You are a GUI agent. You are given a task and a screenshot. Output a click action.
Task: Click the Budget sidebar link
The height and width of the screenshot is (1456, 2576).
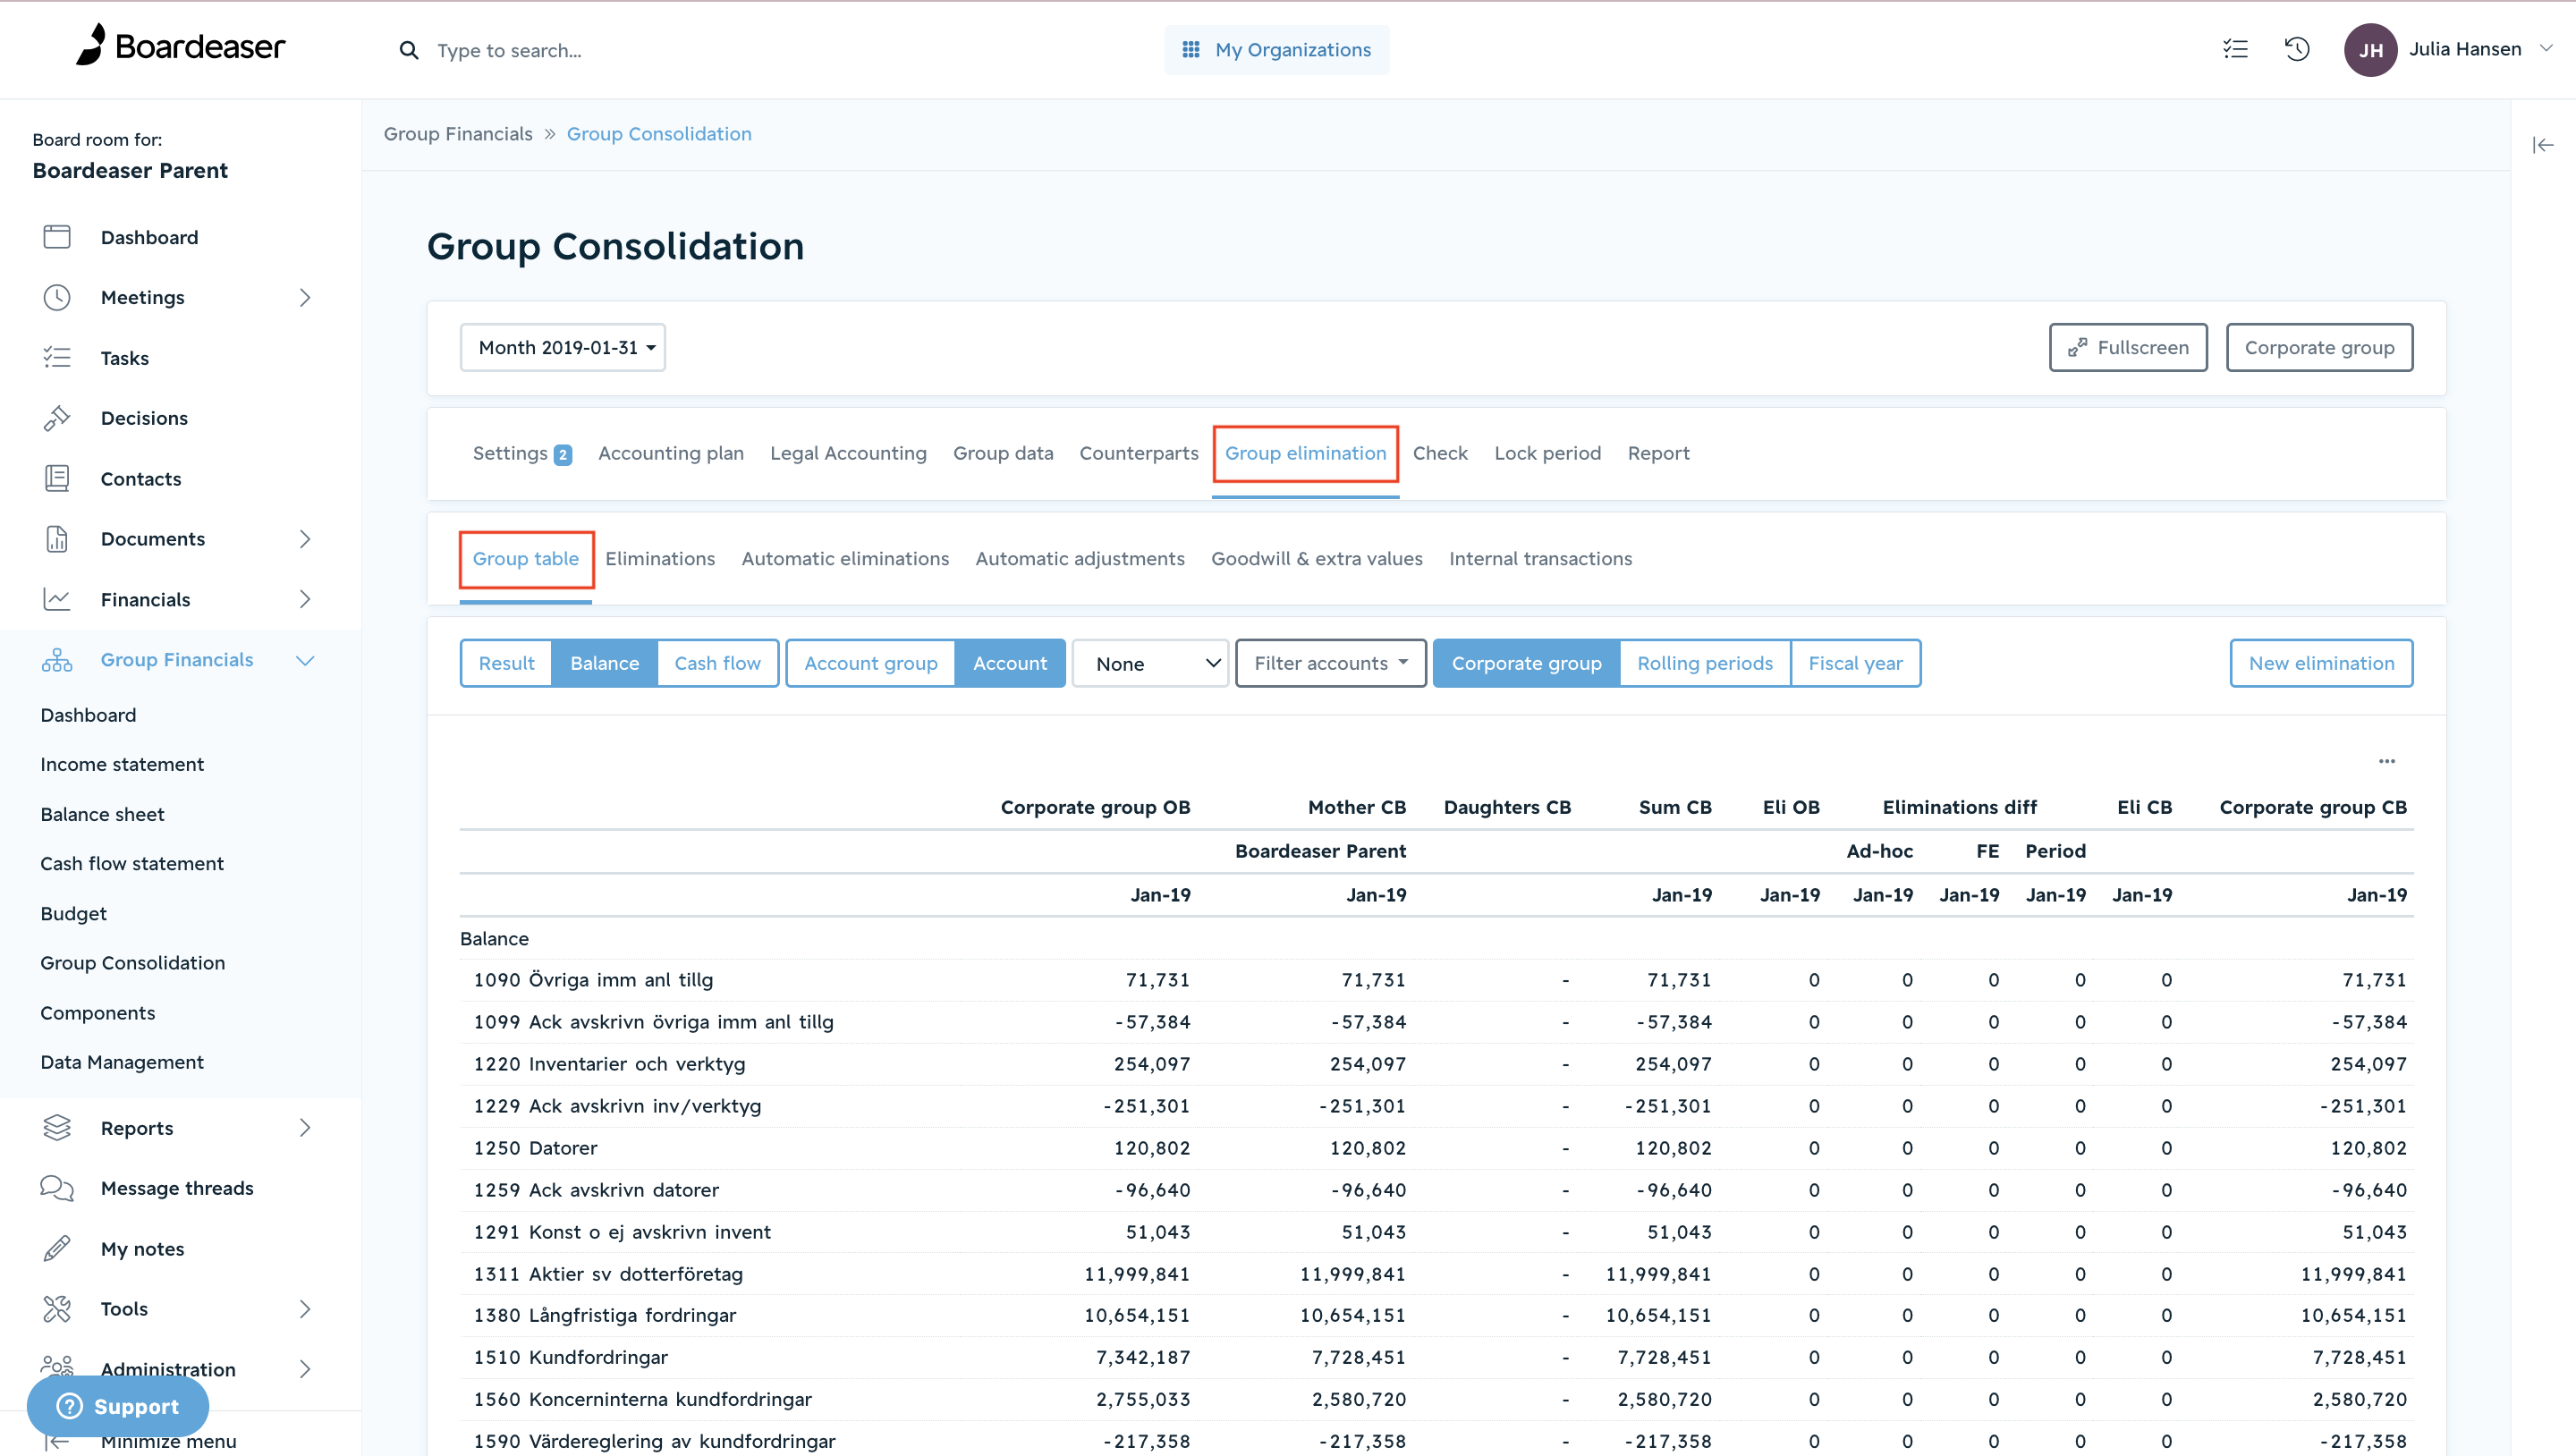pyautogui.click(x=73, y=913)
